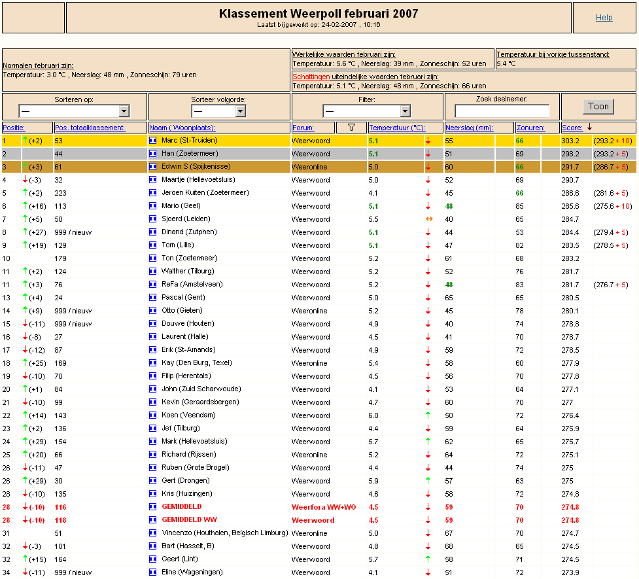Click the orange sideways arrow in Sjoerd's row

pos(429,219)
